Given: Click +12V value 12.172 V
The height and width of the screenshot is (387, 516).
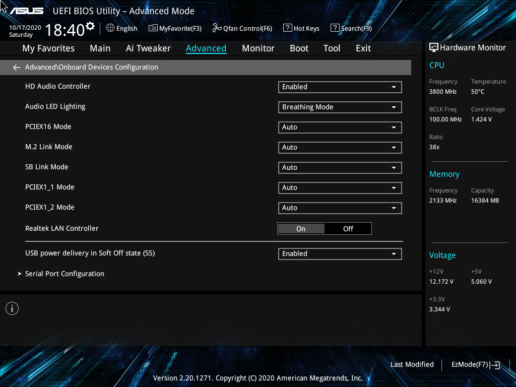Looking at the screenshot, I should coord(441,282).
